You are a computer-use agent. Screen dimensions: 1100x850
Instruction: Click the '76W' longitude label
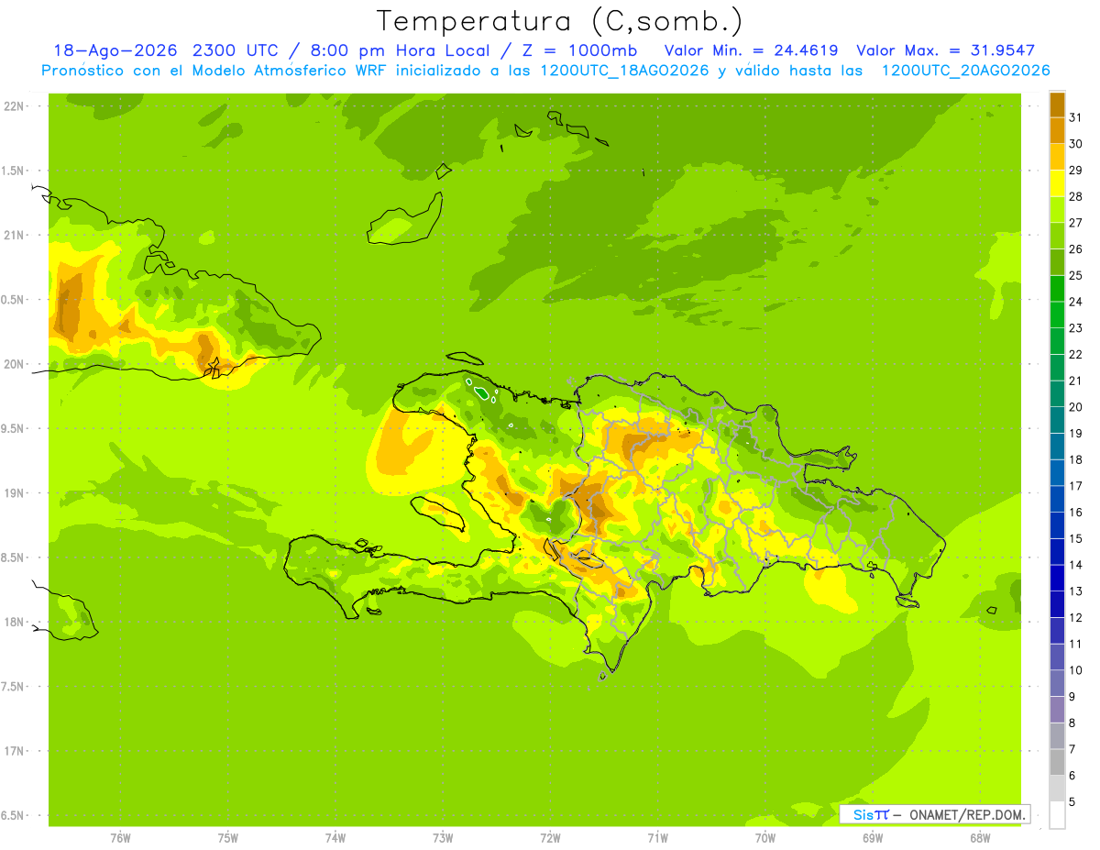[120, 837]
